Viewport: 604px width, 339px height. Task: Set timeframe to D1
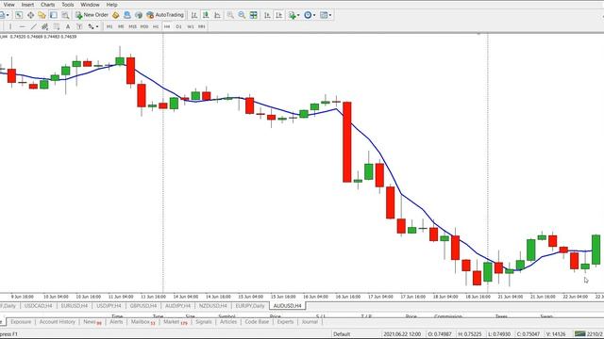coord(178,26)
